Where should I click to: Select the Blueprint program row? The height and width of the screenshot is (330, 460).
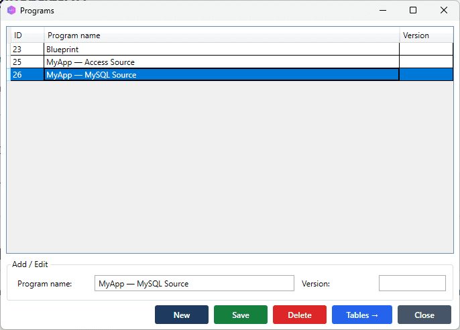(232, 49)
